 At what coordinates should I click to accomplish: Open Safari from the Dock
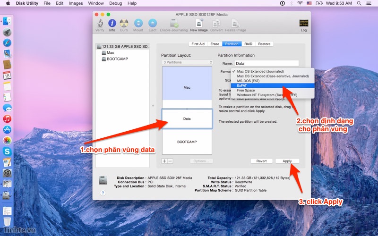pyautogui.click(x=7, y=42)
